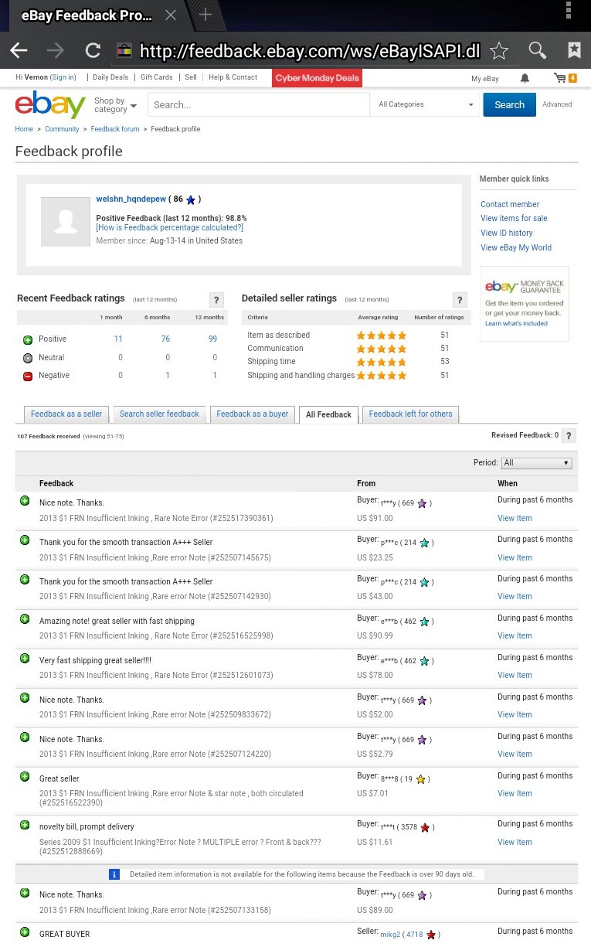
Task: Click the Positive green plus icon
Action: (28, 339)
